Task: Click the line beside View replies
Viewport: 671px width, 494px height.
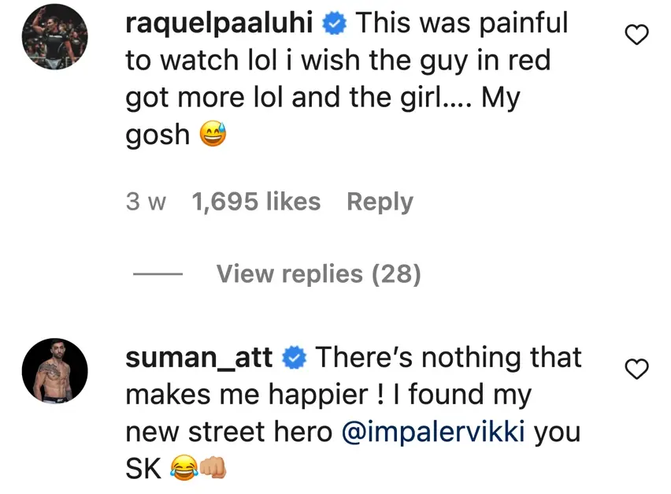Action: (x=158, y=274)
